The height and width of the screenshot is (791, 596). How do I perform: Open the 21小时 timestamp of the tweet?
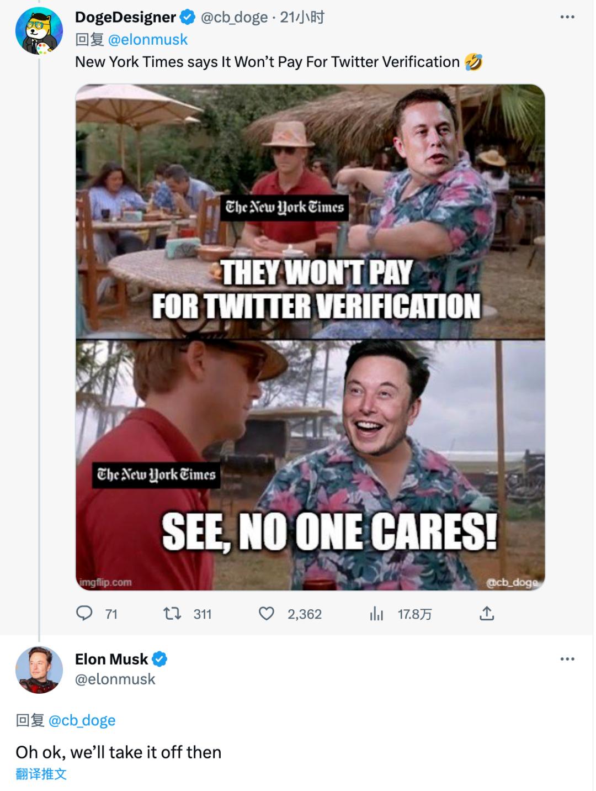tap(302, 18)
